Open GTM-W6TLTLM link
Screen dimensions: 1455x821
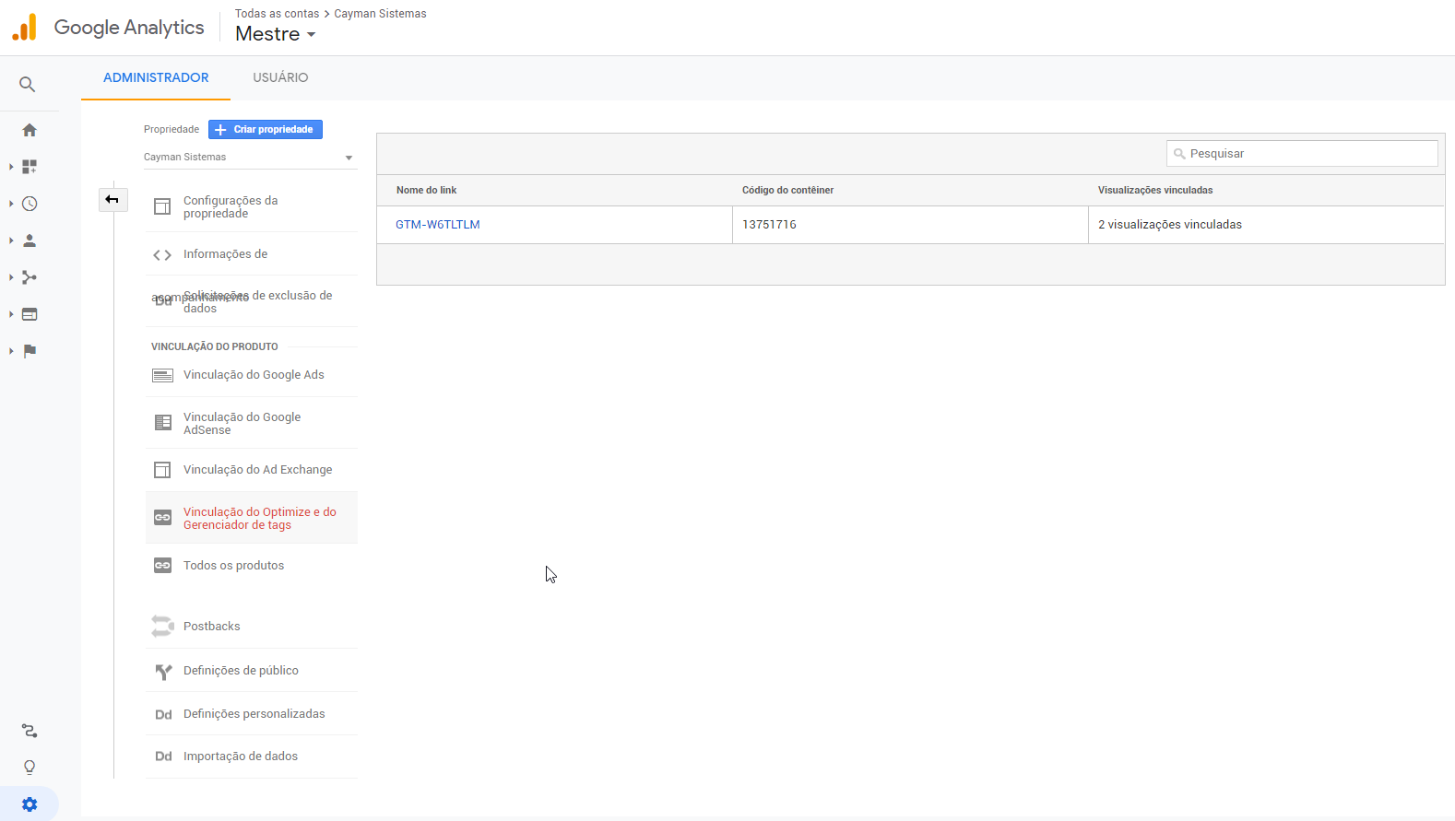pyautogui.click(x=438, y=225)
